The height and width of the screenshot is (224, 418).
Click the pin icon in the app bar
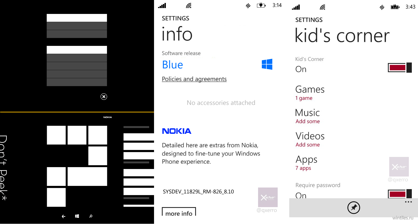click(x=353, y=208)
